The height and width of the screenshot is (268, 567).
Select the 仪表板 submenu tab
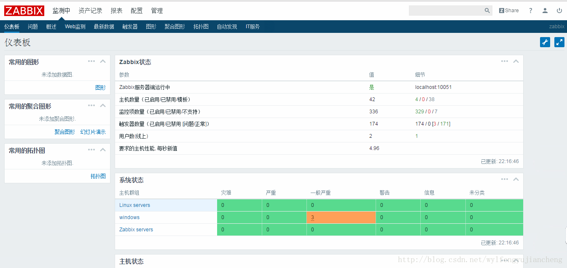pos(12,27)
